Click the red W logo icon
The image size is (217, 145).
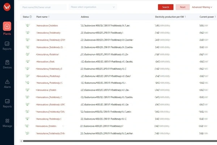tap(7, 7)
